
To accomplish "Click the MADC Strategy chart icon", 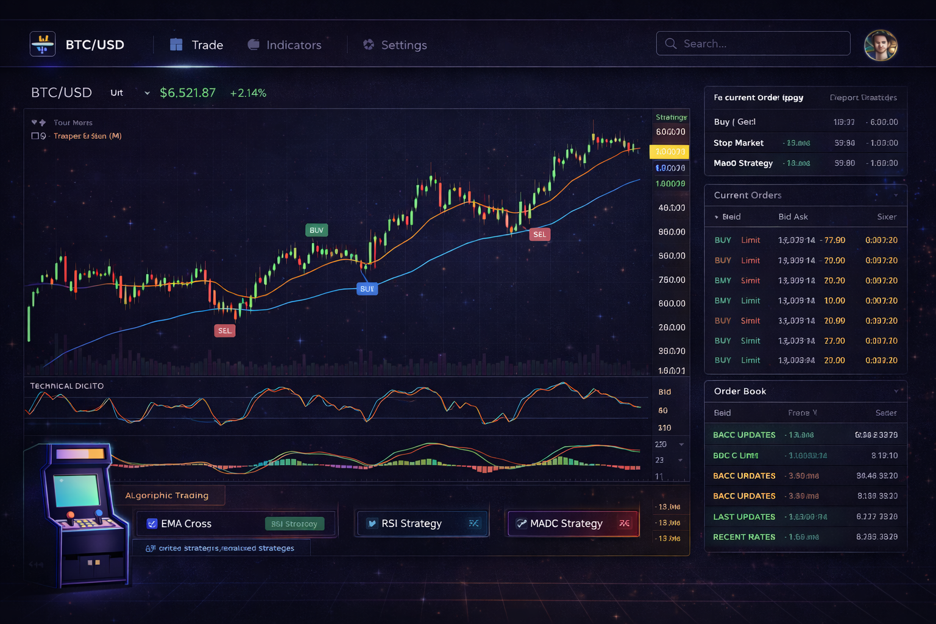I will coord(522,523).
